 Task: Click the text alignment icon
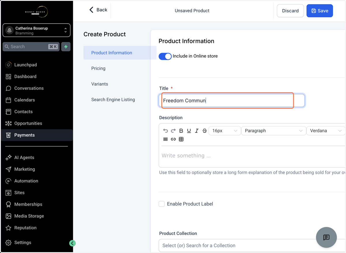pyautogui.click(x=166, y=139)
